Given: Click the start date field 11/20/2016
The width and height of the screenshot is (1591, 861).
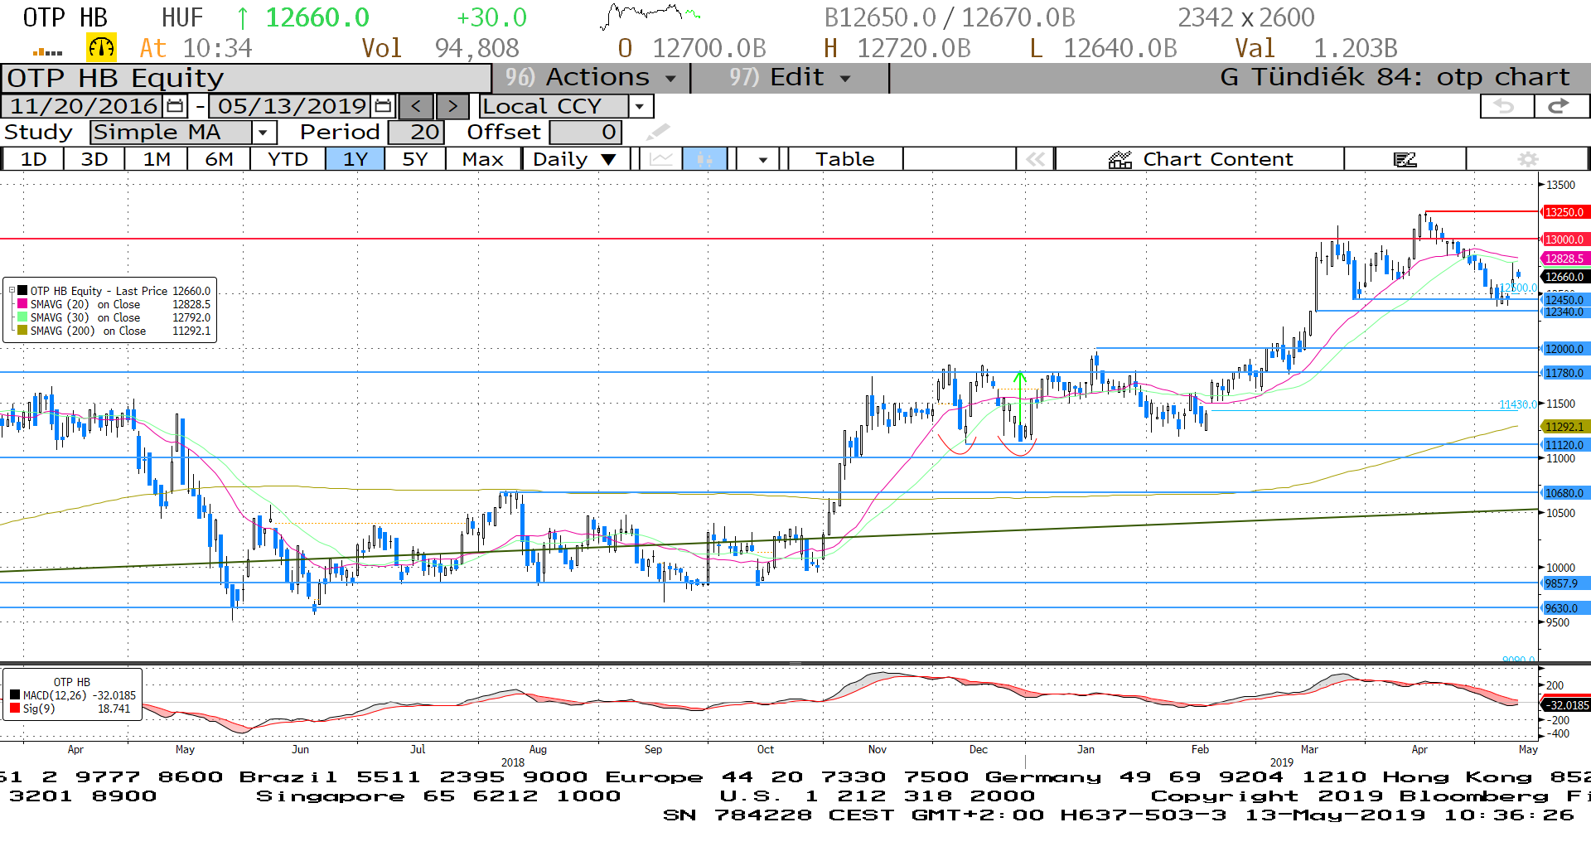Looking at the screenshot, I should 83,106.
